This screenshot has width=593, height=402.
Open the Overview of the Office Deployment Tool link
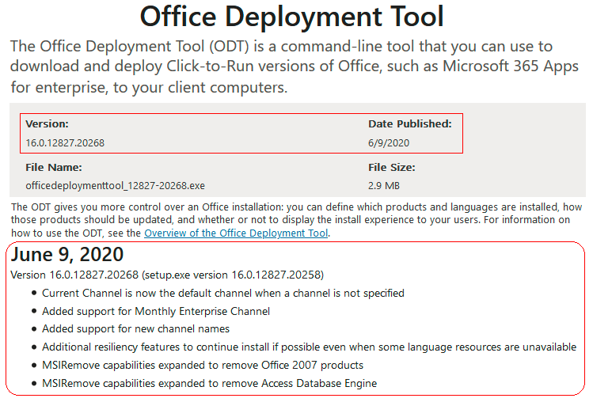point(236,233)
